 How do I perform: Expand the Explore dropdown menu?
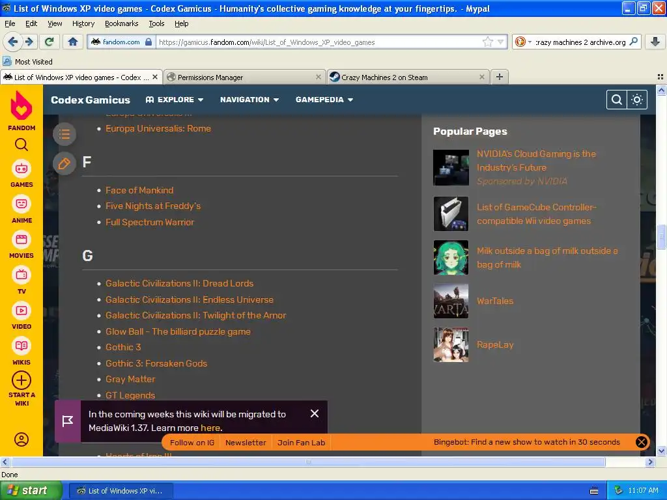tap(175, 100)
